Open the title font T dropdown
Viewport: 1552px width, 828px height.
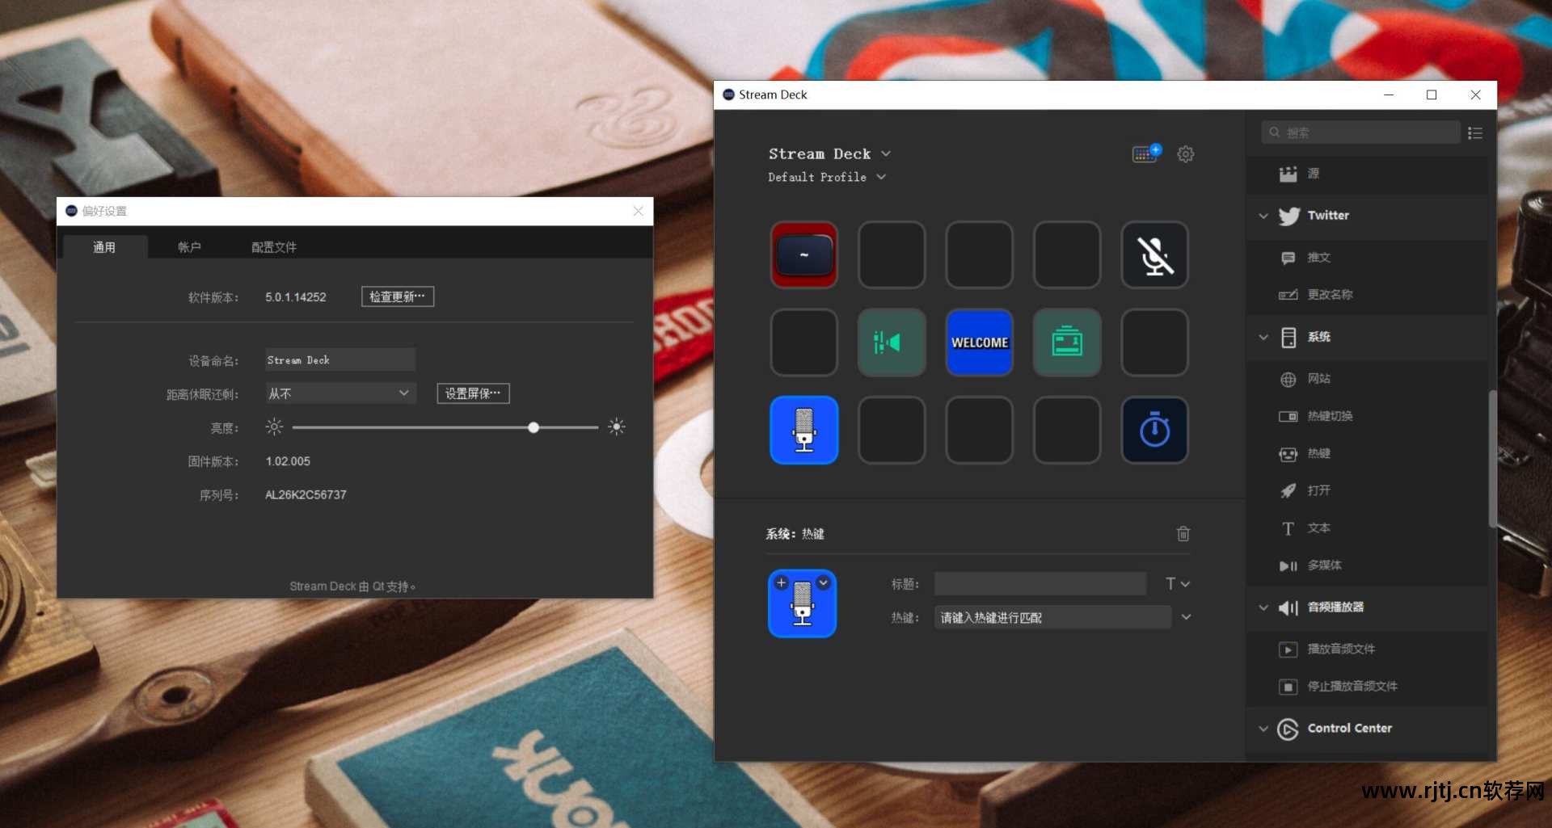coord(1178,583)
